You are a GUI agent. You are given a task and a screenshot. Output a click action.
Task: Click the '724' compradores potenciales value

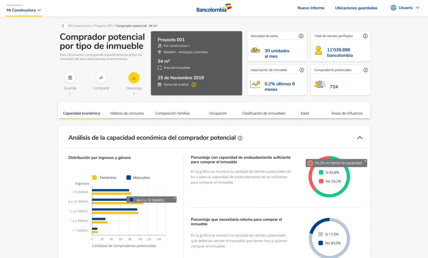pyautogui.click(x=334, y=87)
